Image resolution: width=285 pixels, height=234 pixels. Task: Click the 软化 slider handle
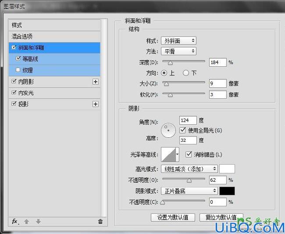point(170,95)
